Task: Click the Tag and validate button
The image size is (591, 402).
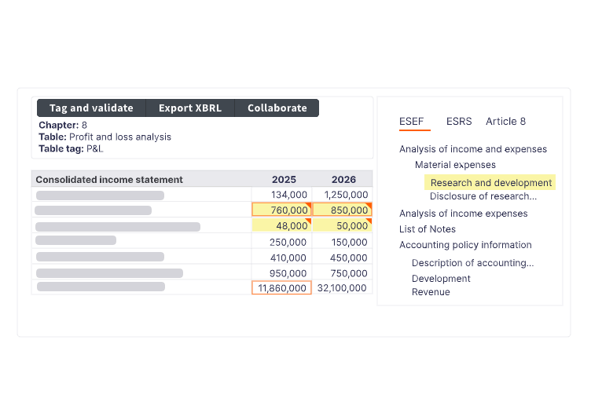Action: point(90,108)
